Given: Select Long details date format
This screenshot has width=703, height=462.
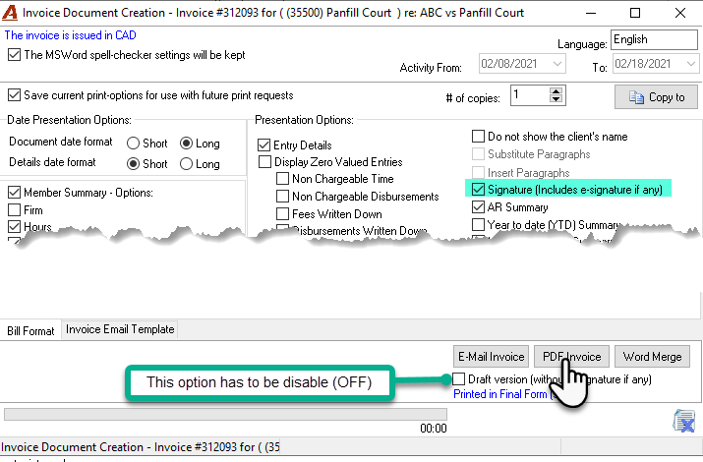Looking at the screenshot, I should [186, 164].
